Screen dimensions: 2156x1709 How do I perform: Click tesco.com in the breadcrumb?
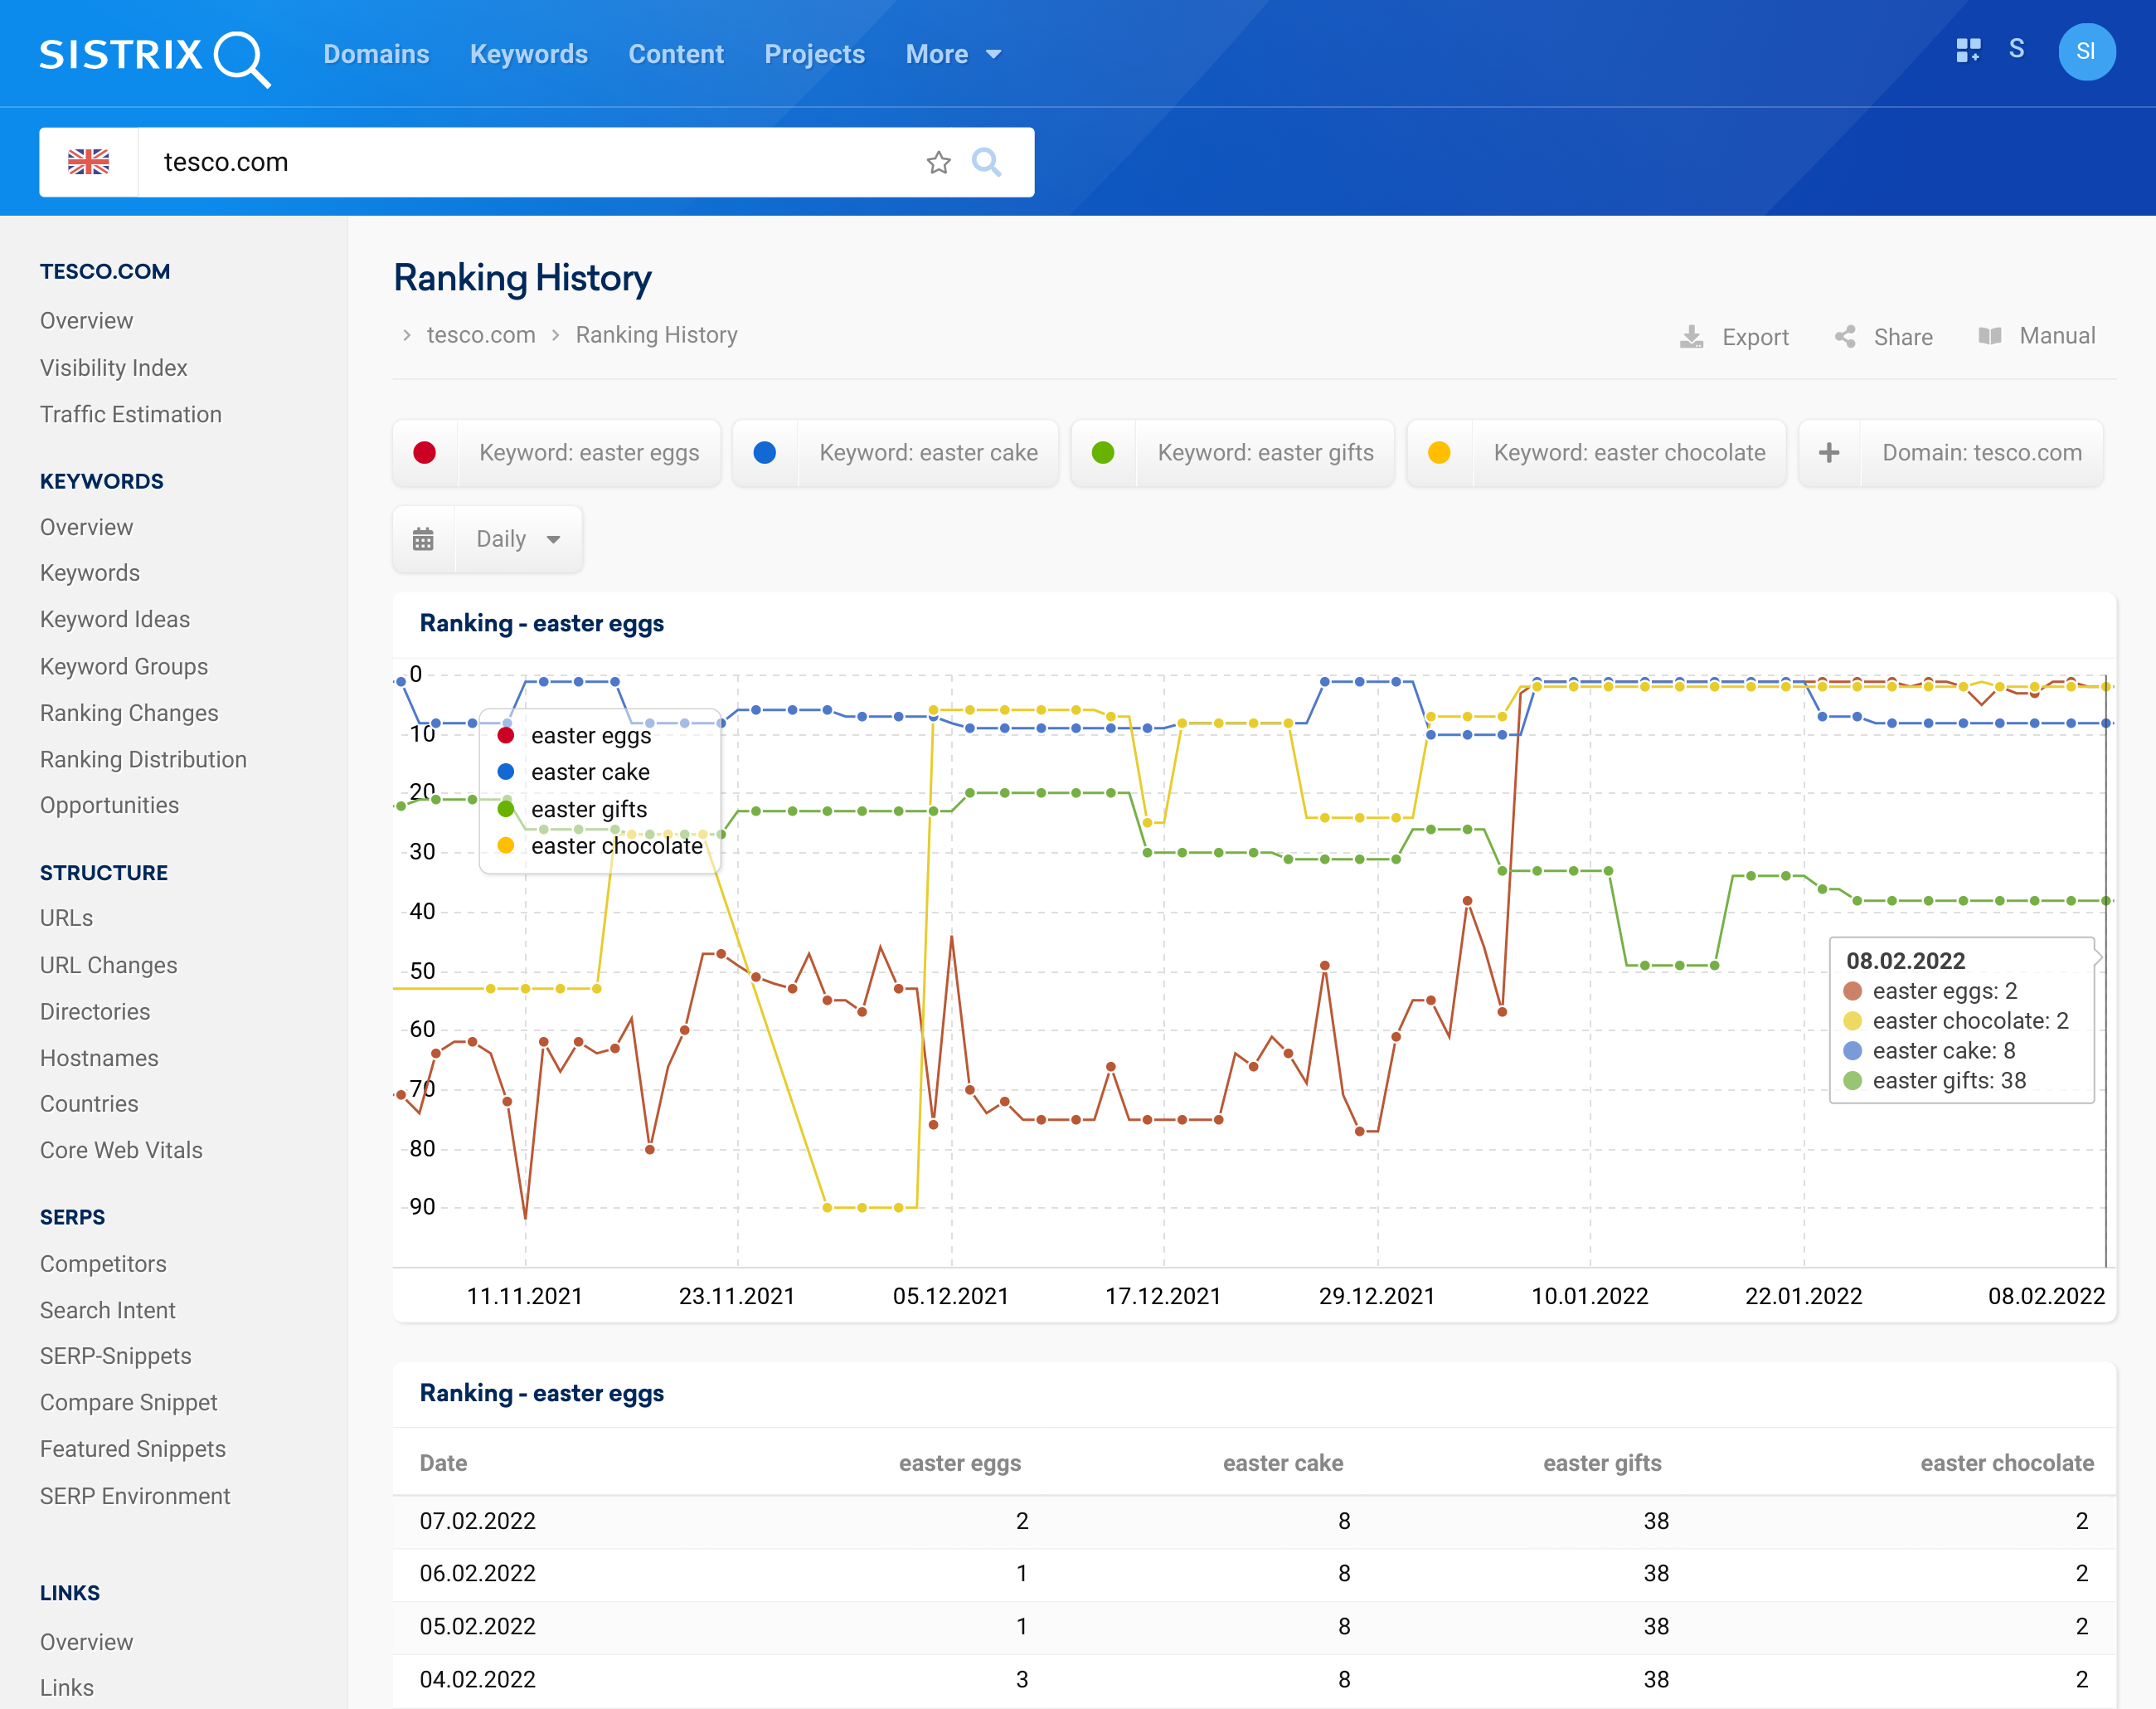coord(481,335)
